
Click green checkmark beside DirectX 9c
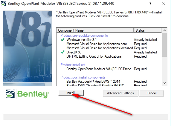tap(62, 52)
